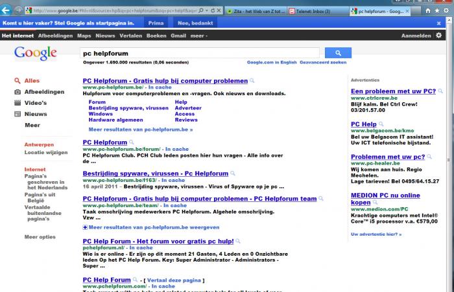Image resolution: width=454 pixels, height=292 pixels.
Task: Switch to the Zita tab
Action: 256,11
